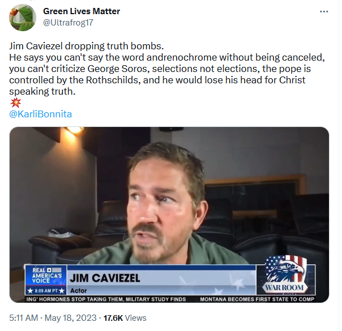Click the Montana headline in the ticker

257,299
